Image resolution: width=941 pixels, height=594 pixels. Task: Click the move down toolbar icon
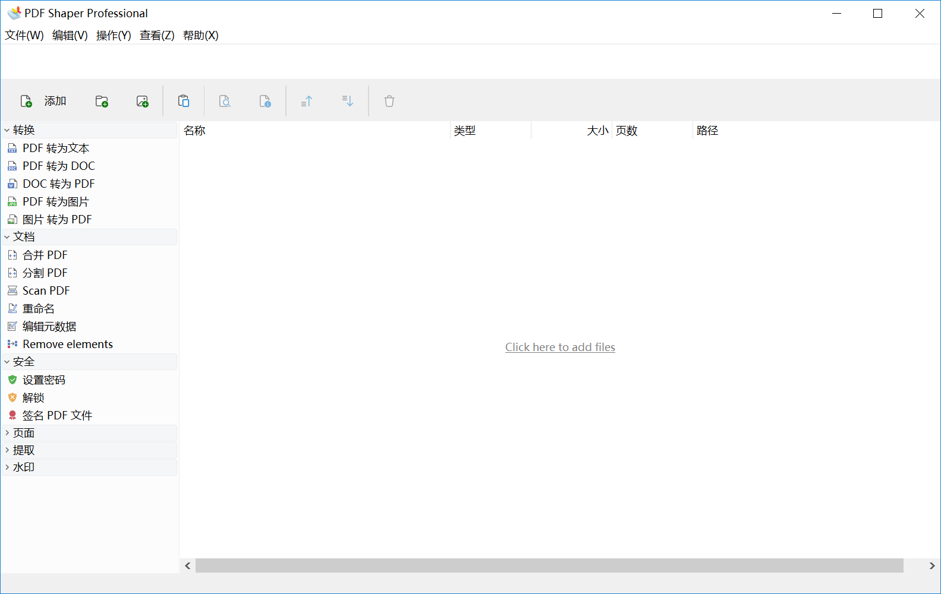348,101
